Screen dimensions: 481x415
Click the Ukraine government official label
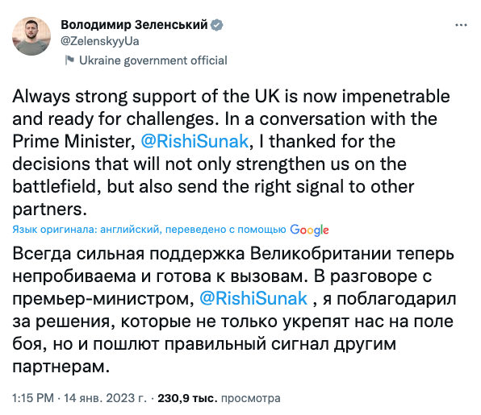point(153,60)
